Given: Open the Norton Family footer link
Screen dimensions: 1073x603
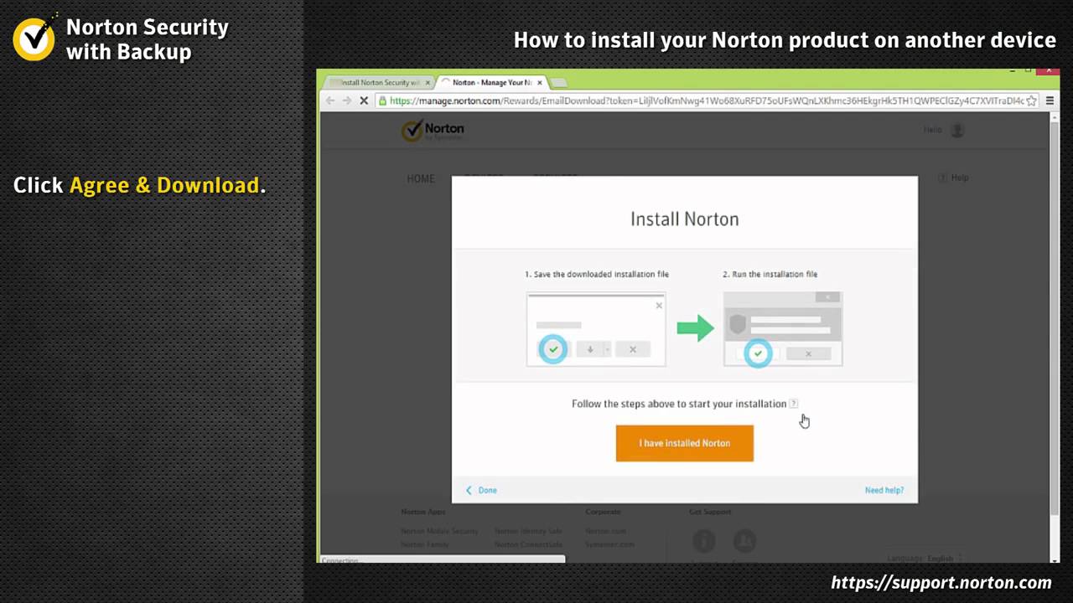Looking at the screenshot, I should coord(425,544).
